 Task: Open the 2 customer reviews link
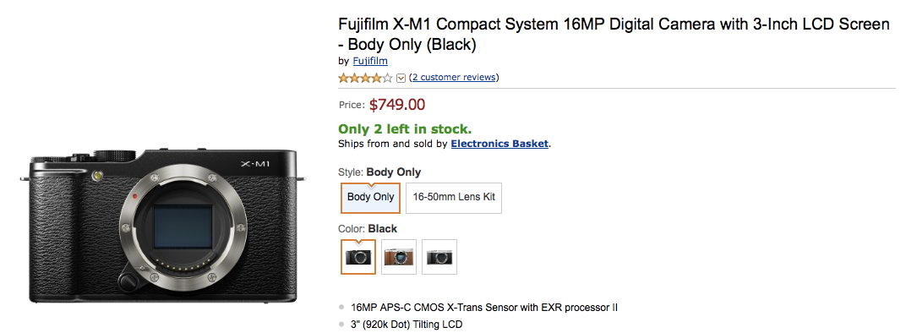(454, 77)
